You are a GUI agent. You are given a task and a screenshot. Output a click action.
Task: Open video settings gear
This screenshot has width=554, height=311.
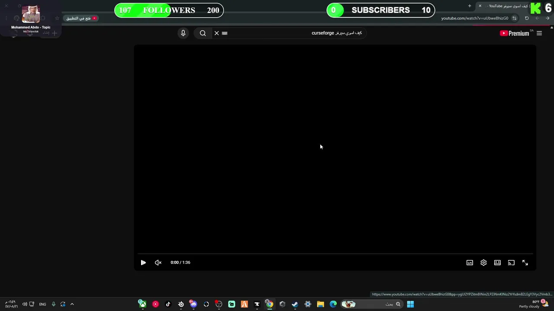483,263
